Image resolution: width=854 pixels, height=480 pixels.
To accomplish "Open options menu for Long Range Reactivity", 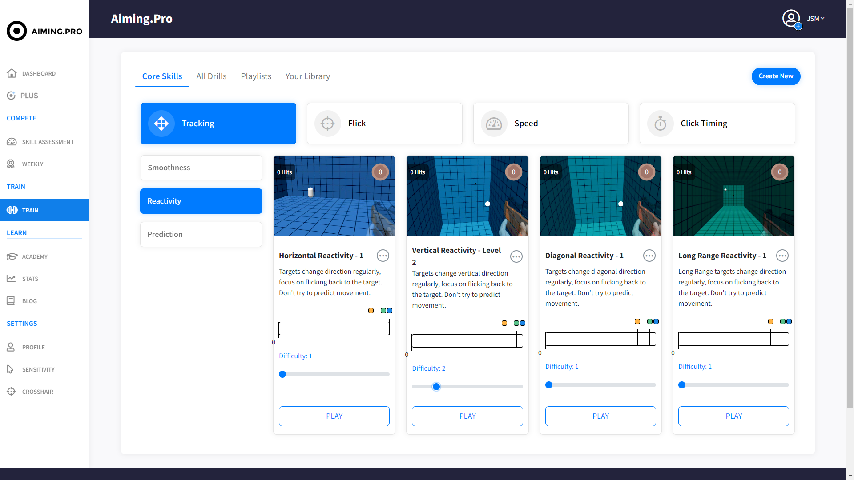I will pos(782,256).
